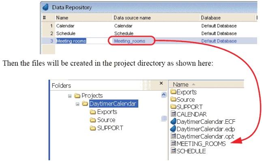Open the SUPPORT folder in file list
262x161 pixels.
[x=187, y=107]
